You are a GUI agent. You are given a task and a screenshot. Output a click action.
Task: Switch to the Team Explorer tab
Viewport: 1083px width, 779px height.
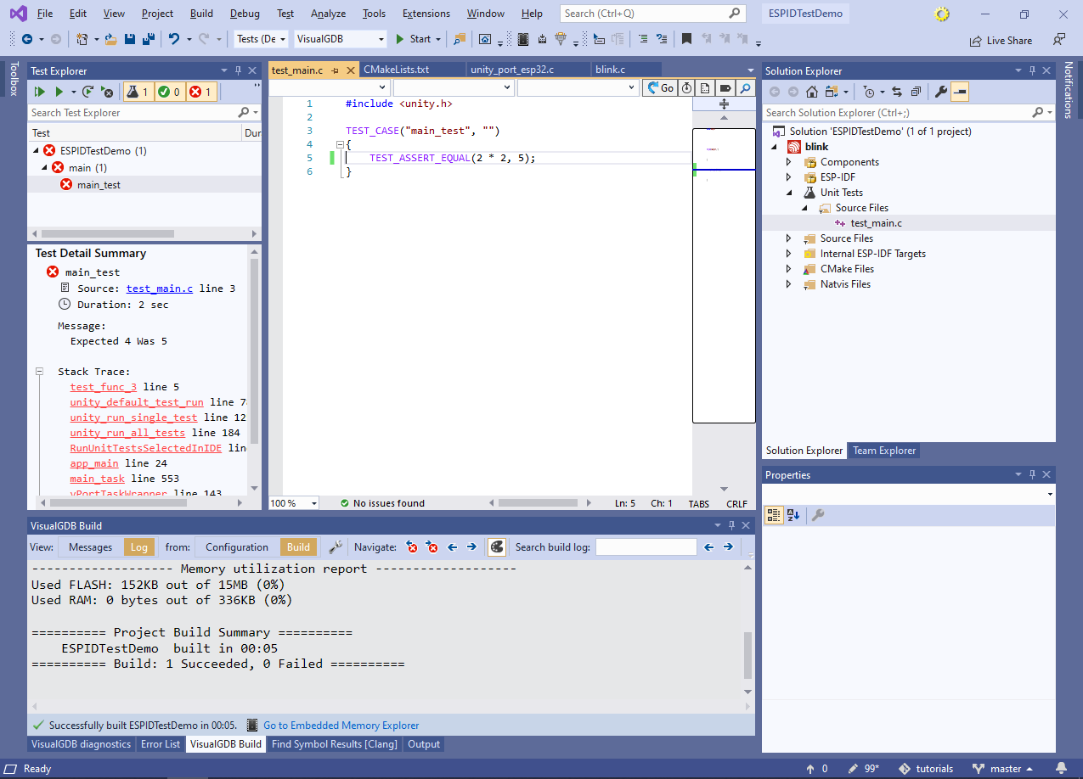[884, 451]
